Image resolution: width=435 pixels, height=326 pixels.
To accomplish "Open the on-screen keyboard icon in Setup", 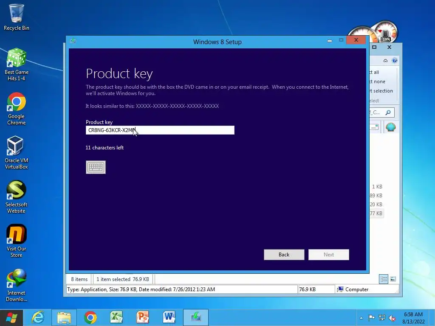I will 96,167.
